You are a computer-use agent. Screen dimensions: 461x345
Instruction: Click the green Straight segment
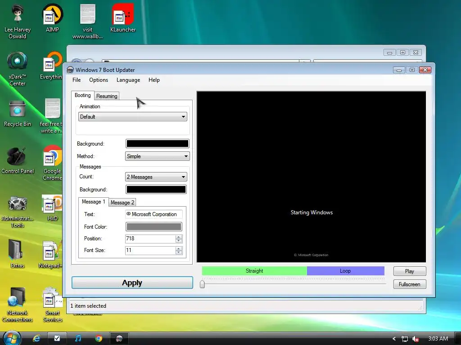pyautogui.click(x=254, y=271)
